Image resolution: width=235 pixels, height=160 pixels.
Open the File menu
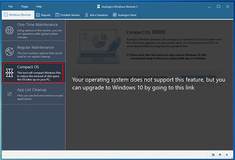click(x=11, y=6)
